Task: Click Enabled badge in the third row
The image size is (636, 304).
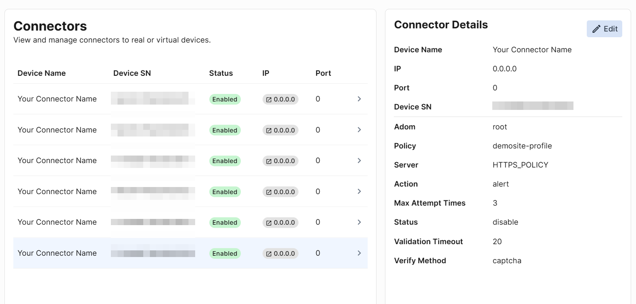Action: pyautogui.click(x=225, y=161)
